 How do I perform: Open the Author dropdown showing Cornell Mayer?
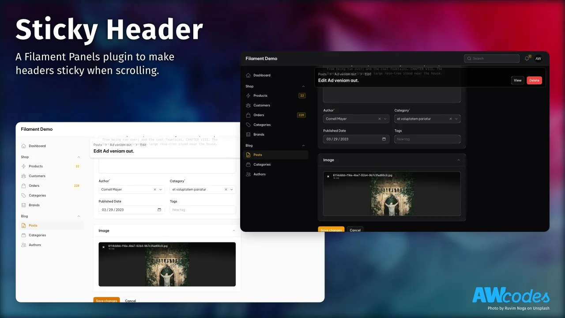click(356, 118)
